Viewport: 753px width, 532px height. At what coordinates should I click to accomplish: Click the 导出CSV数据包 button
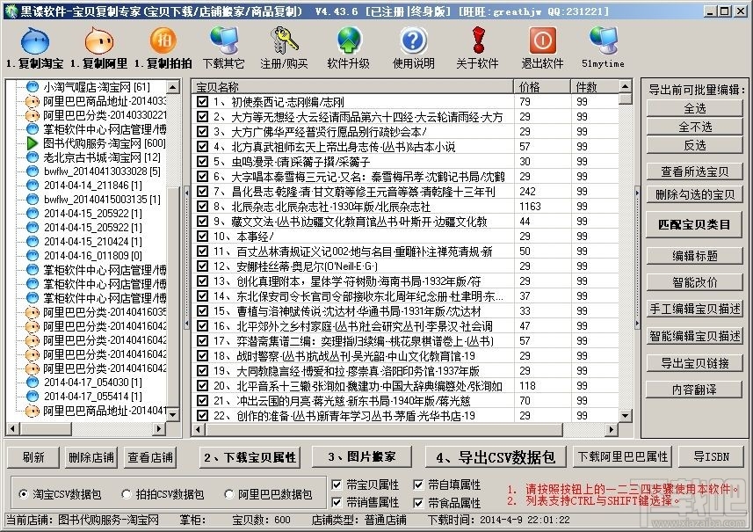(496, 457)
